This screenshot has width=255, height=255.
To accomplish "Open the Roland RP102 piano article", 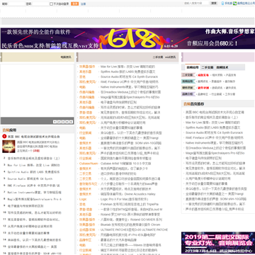I will [x=130, y=215].
